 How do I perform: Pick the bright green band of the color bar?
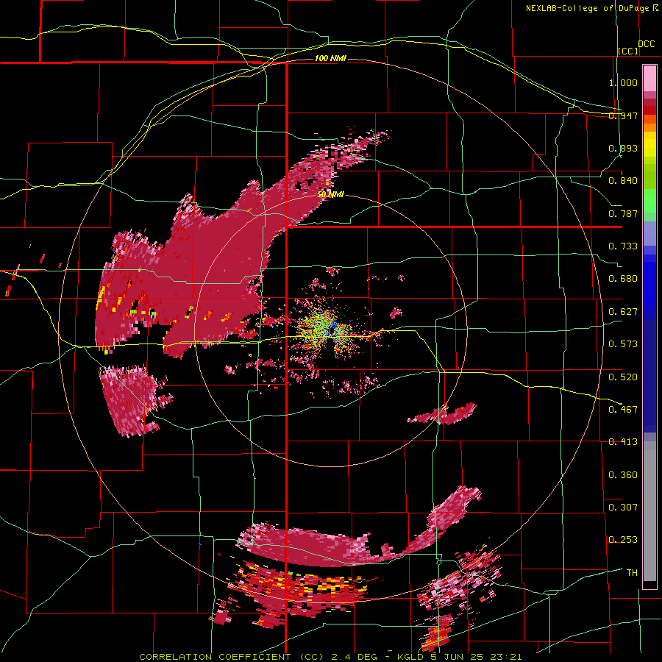click(649, 201)
